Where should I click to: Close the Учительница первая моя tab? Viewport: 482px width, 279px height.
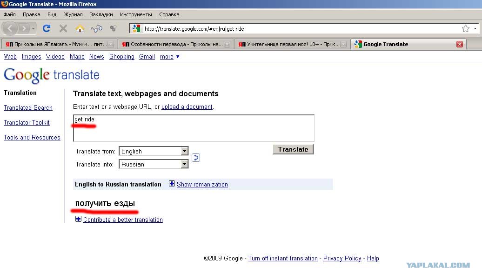click(x=343, y=44)
